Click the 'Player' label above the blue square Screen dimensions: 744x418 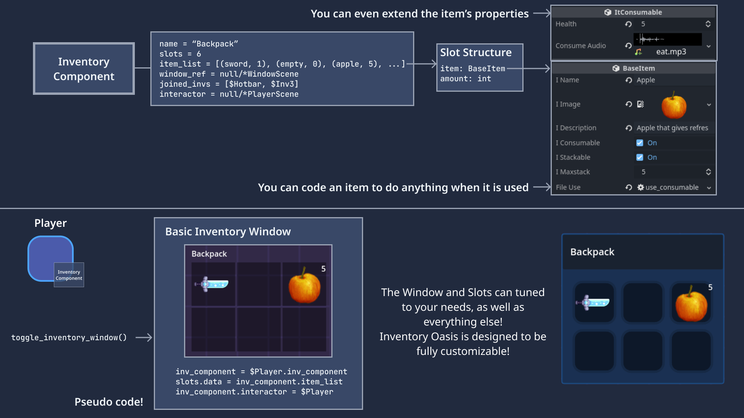[x=50, y=223]
